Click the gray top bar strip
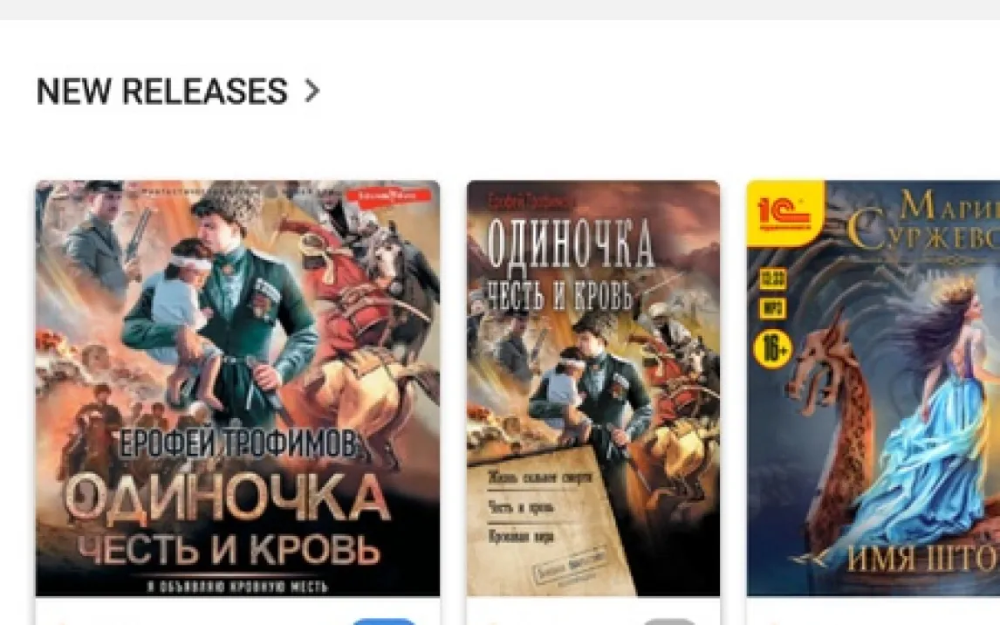 click(x=500, y=10)
